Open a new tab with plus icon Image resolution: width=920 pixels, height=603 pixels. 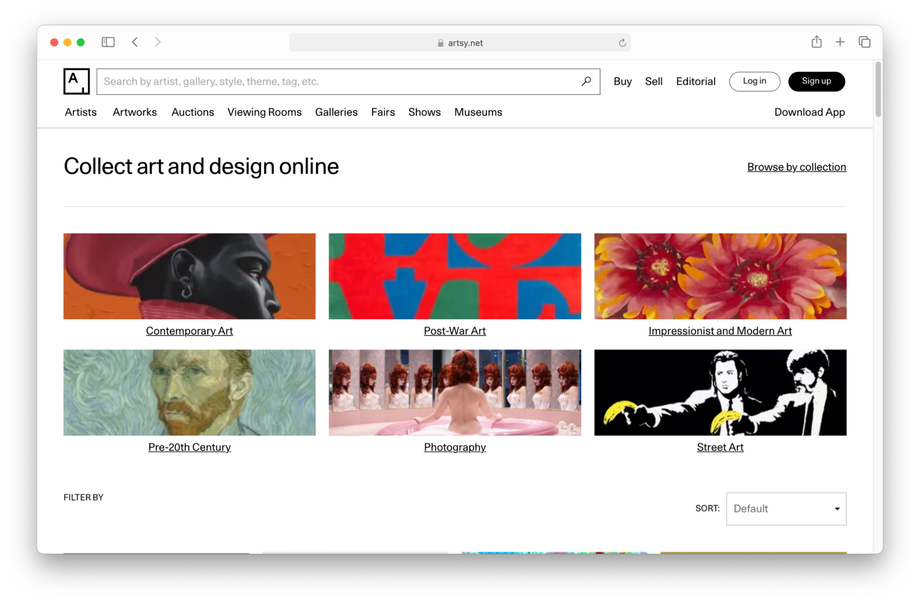tap(840, 42)
